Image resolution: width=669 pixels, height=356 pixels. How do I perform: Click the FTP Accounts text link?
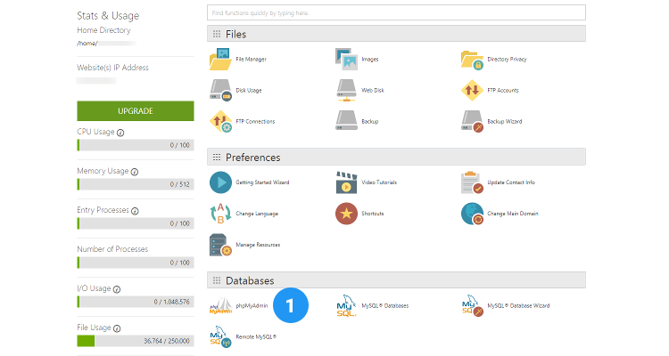[x=503, y=90]
